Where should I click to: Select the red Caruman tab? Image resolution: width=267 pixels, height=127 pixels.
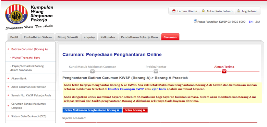pos(170,37)
